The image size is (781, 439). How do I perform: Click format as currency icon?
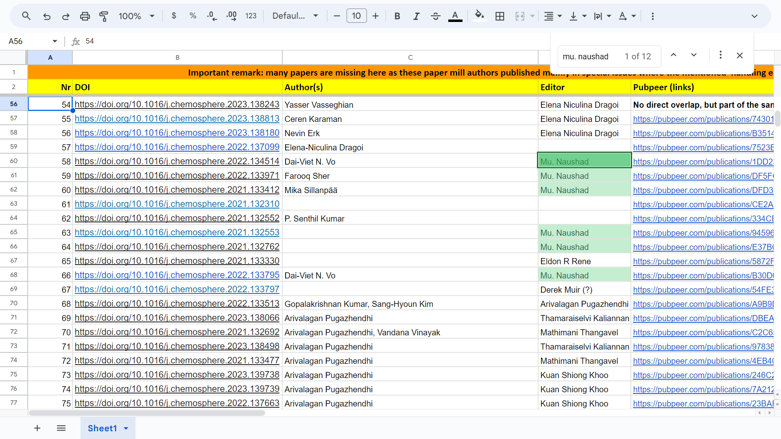174,16
